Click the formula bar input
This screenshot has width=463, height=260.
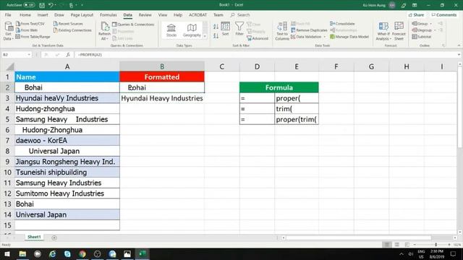point(266,55)
